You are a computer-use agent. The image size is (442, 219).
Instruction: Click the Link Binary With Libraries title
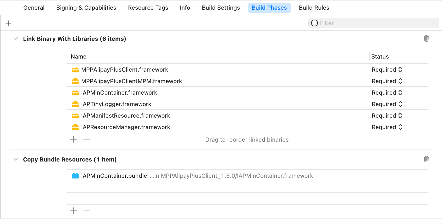tap(74, 39)
